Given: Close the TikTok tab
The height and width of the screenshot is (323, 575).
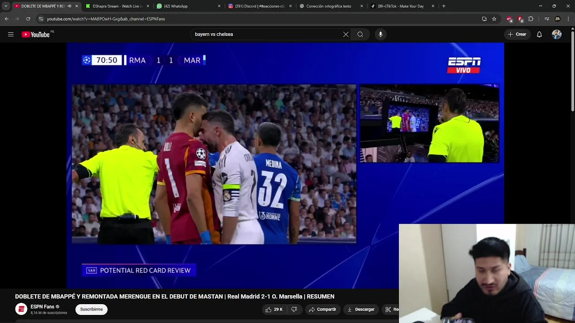Looking at the screenshot, I should [x=433, y=6].
